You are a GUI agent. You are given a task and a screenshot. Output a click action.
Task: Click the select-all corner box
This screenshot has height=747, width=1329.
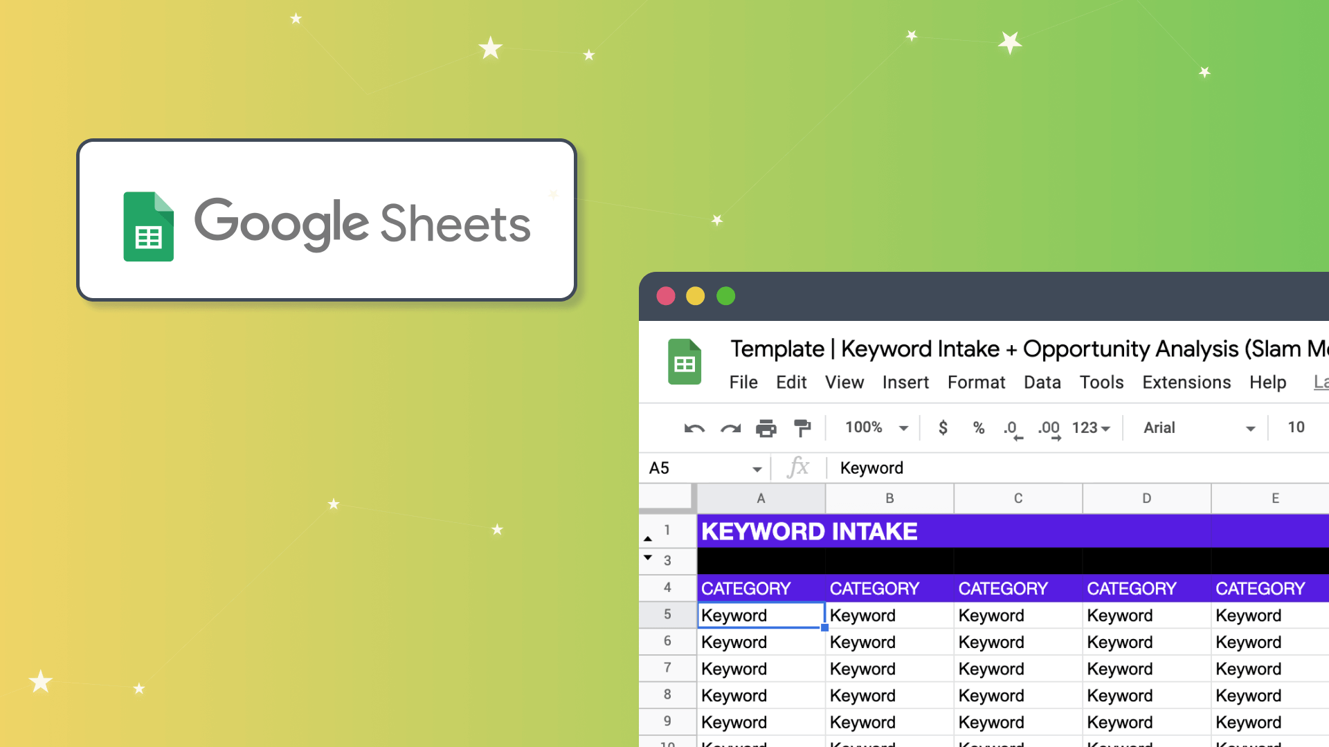pyautogui.click(x=666, y=498)
